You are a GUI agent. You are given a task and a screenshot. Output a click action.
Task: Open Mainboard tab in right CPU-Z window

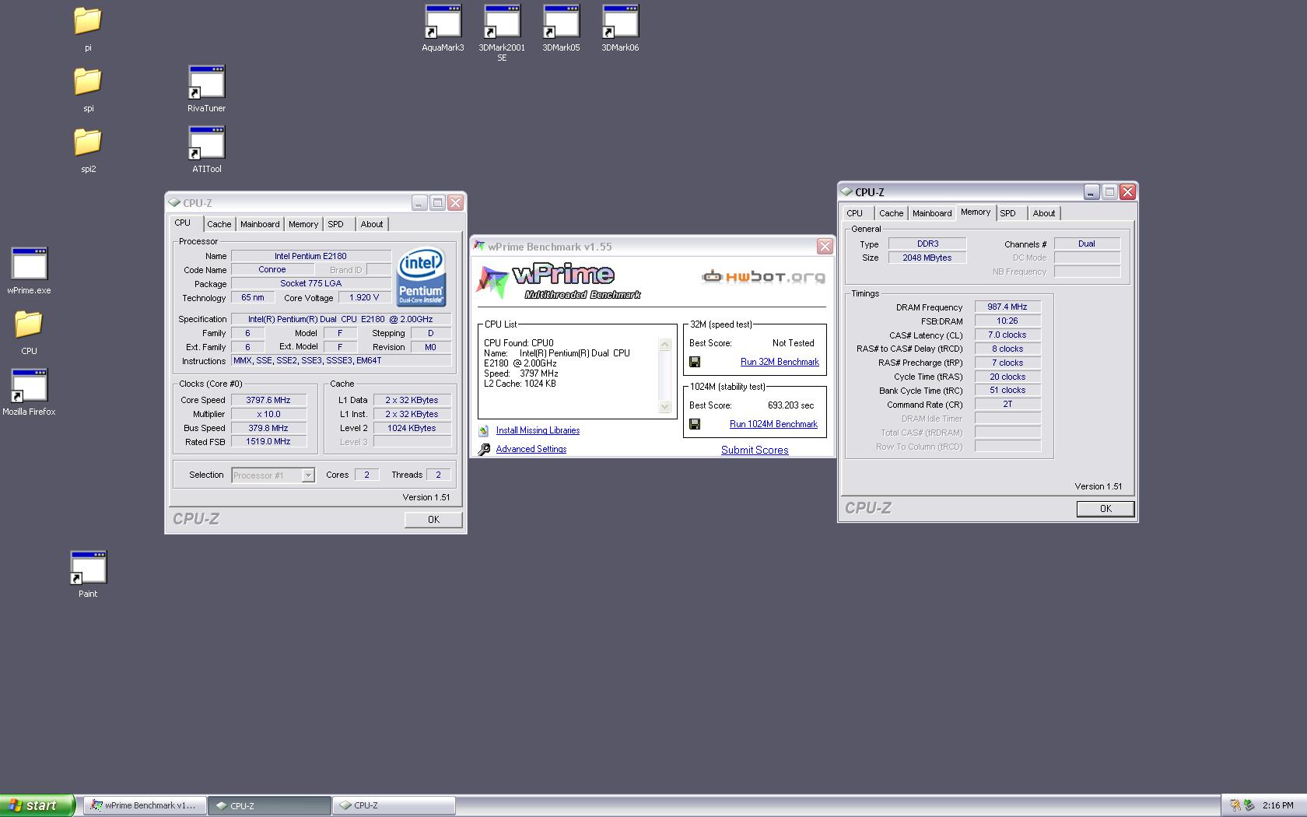pyautogui.click(x=932, y=213)
